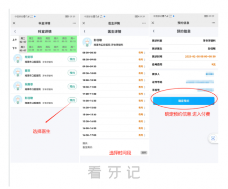Tap the avatar of the second doctor in the list

(18, 72)
